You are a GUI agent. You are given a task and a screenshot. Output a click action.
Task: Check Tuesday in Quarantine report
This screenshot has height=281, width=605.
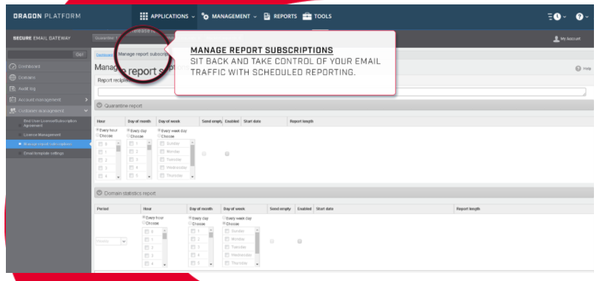tap(163, 160)
